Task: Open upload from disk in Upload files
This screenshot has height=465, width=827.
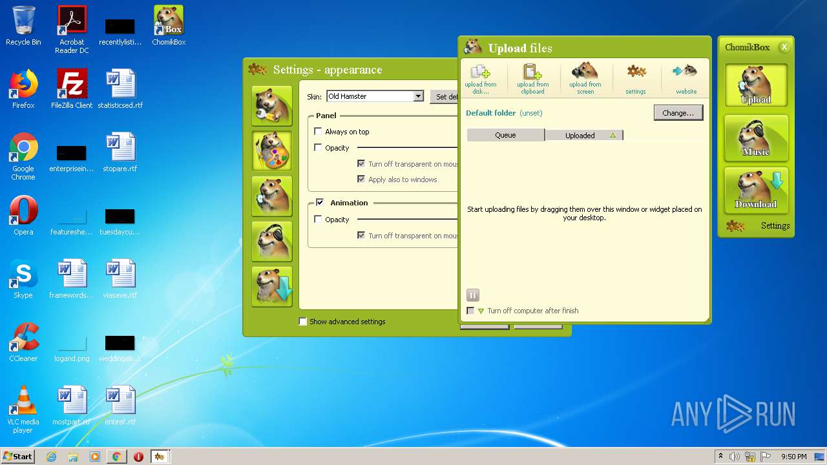Action: 481,79
